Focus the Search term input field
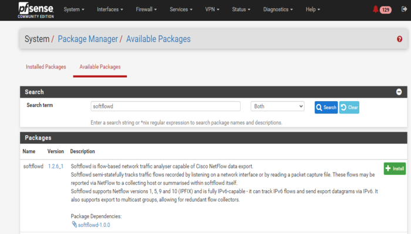The width and height of the screenshot is (411, 234). click(x=166, y=106)
